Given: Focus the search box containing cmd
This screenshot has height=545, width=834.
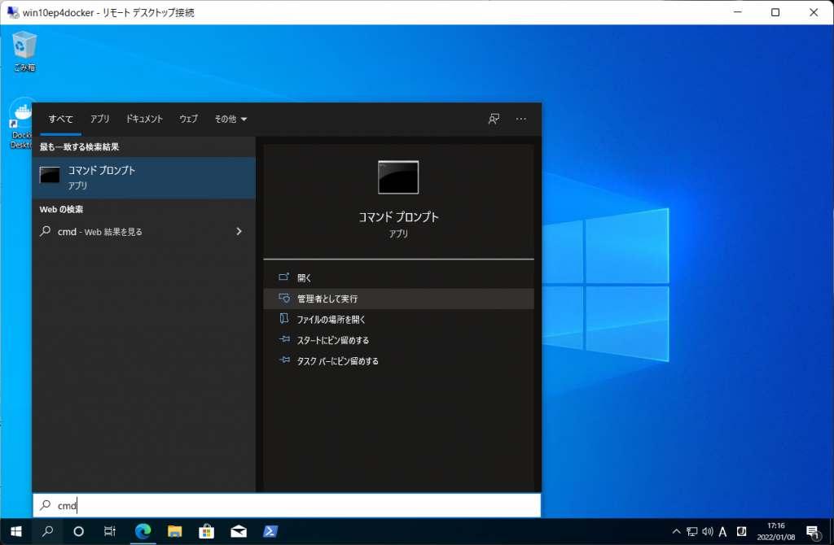Looking at the screenshot, I should (287, 505).
